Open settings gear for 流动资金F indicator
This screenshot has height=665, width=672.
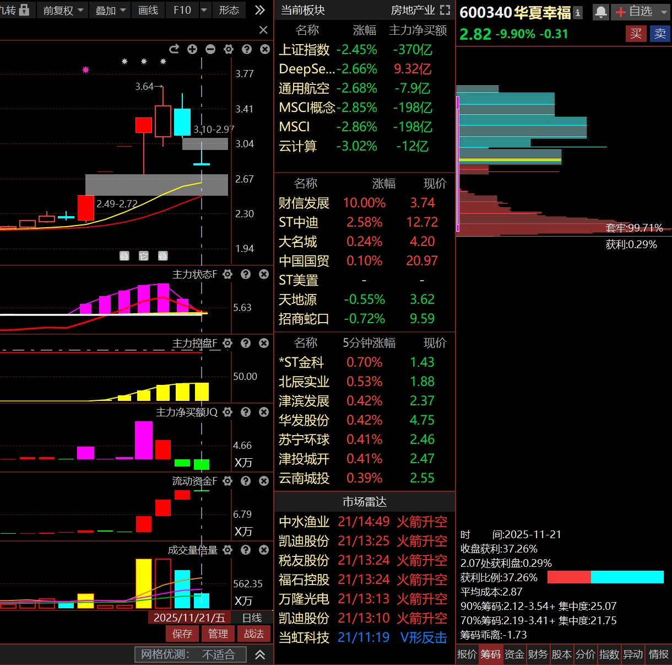click(227, 481)
